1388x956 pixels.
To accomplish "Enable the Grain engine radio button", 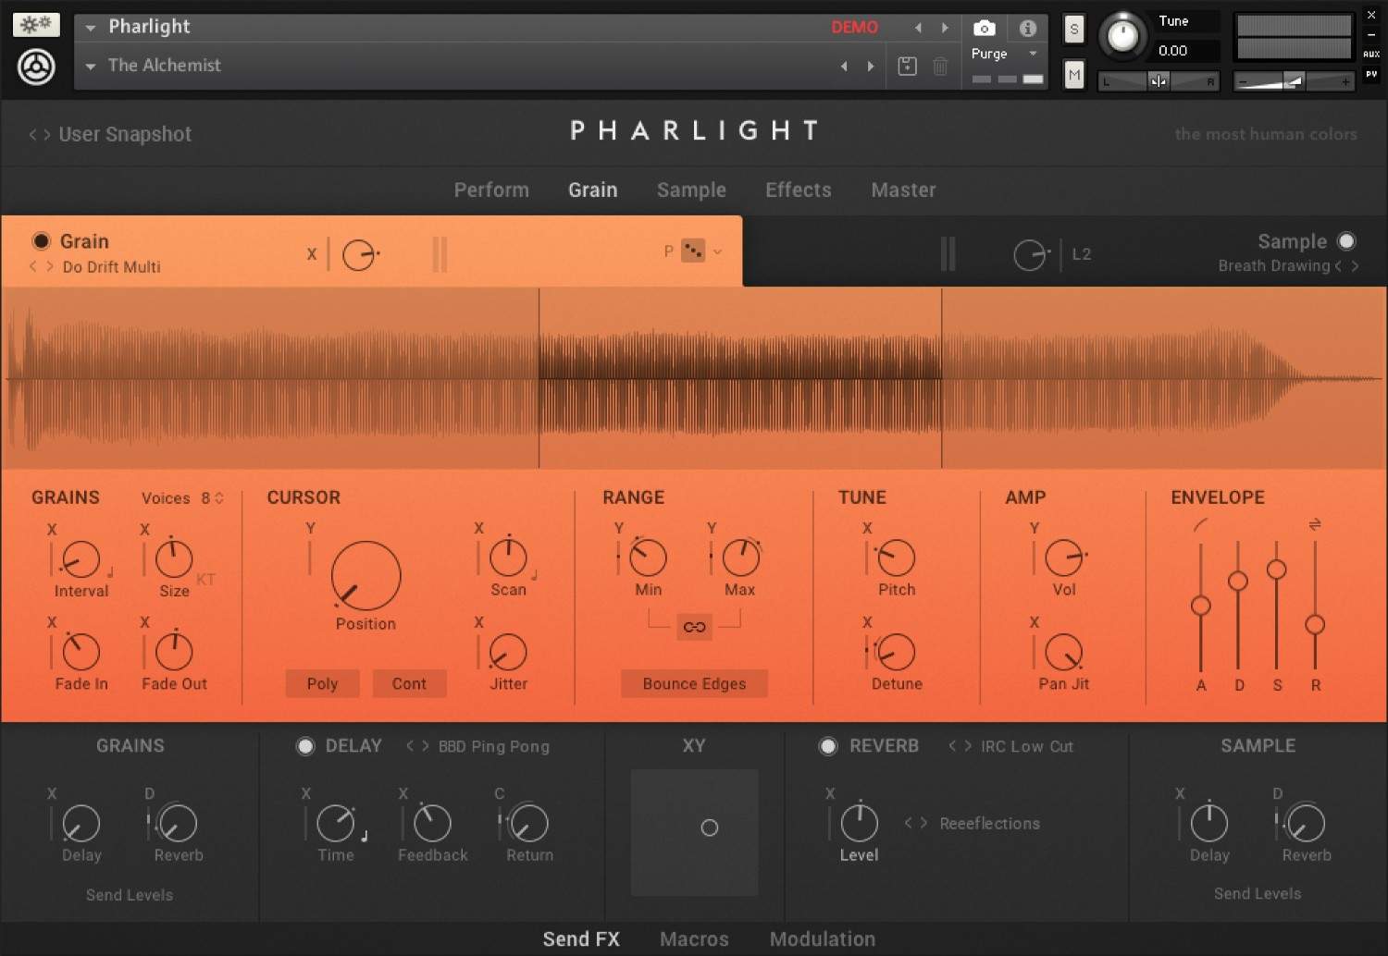I will 41,240.
